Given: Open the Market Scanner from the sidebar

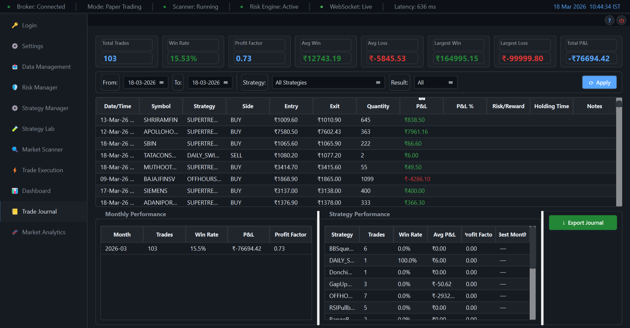Looking at the screenshot, I should (x=42, y=149).
